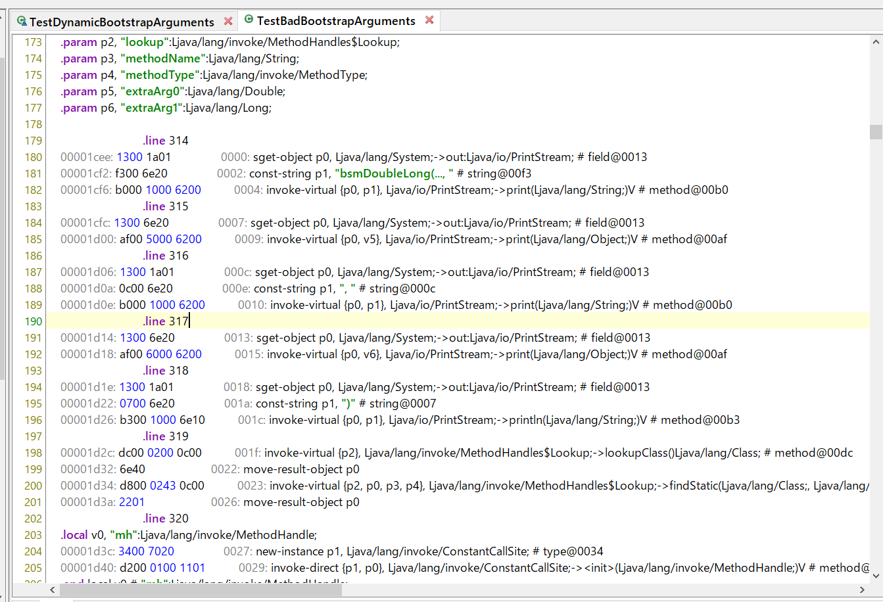
Task: Place cursor on the highlighted .line 317 directive
Action: (x=165, y=321)
